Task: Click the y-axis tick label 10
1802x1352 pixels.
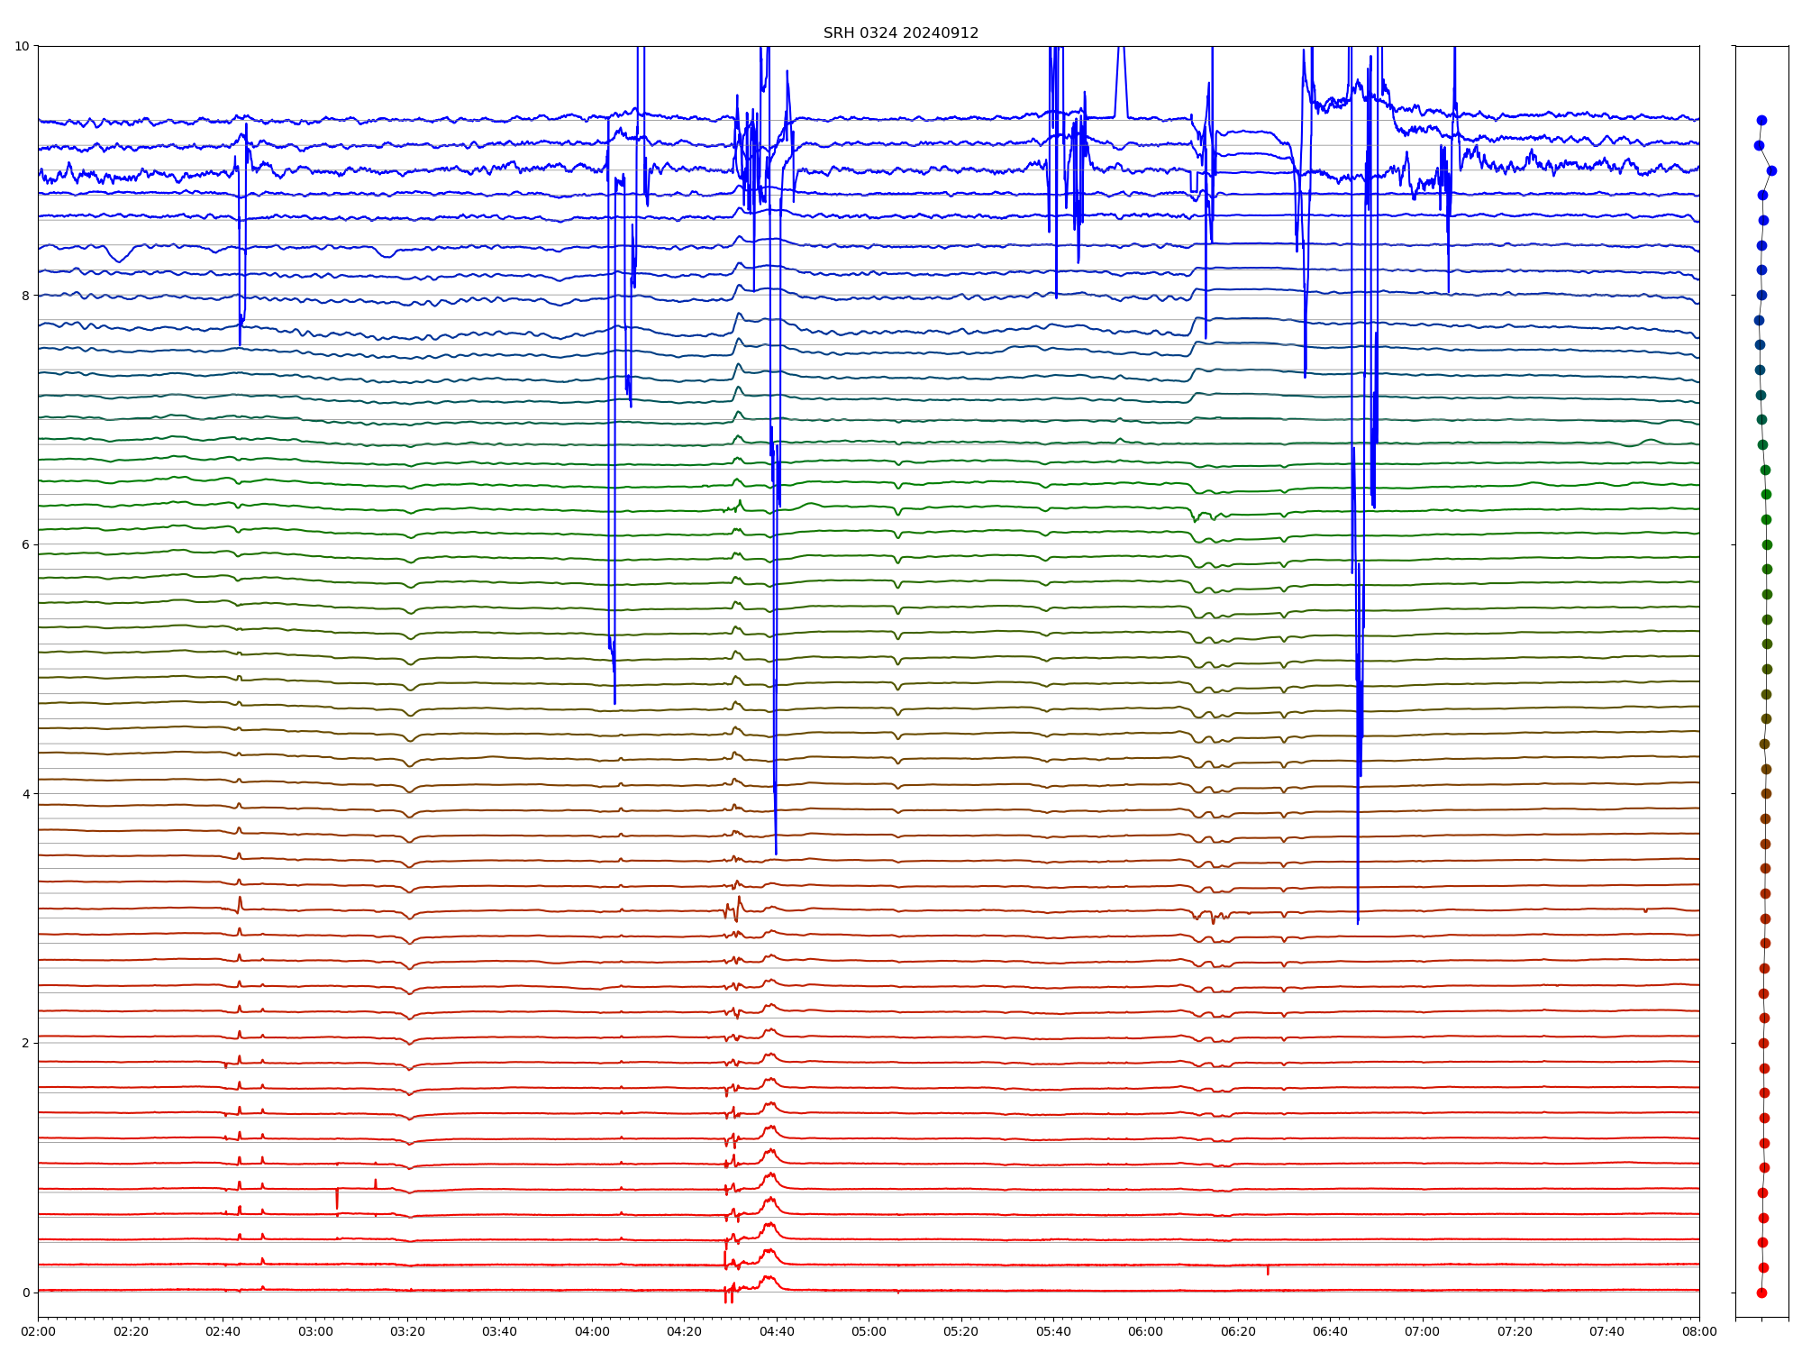Action: (x=22, y=46)
